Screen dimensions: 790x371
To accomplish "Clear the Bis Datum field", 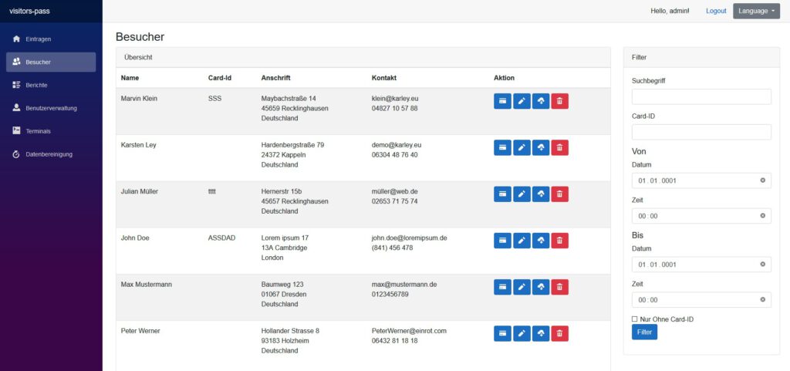I will click(762, 265).
